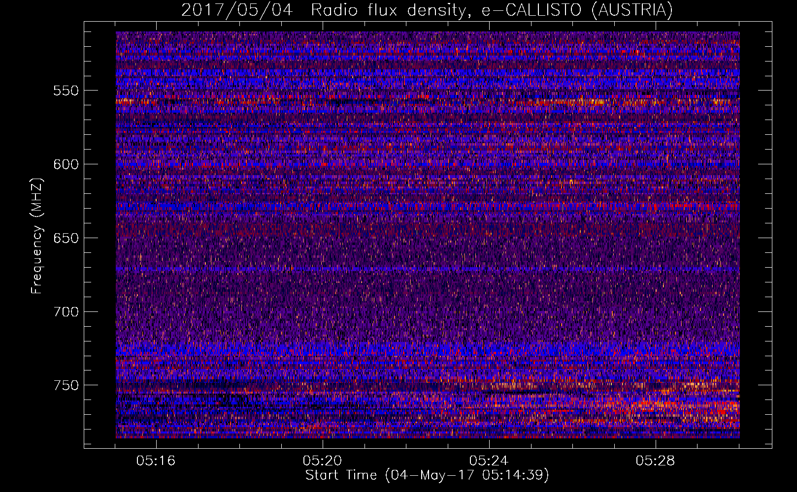The image size is (797, 492).
Task: Click the 600 frequency tick label
Action: (x=66, y=164)
